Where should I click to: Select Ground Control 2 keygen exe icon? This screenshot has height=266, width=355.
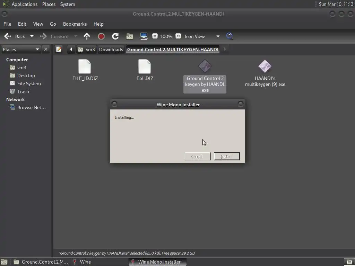tap(205, 66)
